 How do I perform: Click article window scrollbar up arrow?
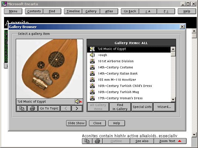coord(194,31)
